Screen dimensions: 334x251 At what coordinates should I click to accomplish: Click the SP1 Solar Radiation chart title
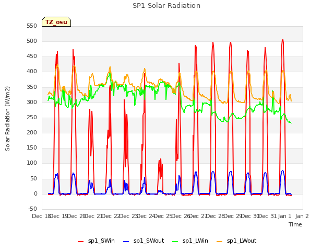pyautogui.click(x=166, y=6)
